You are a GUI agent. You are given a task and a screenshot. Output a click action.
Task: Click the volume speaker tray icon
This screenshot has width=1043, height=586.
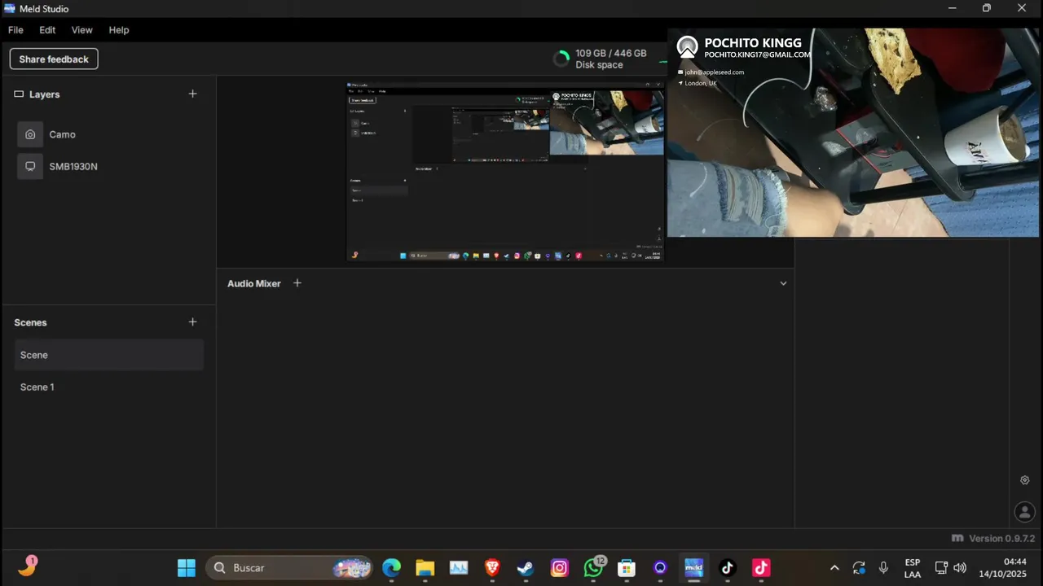pyautogui.click(x=960, y=568)
